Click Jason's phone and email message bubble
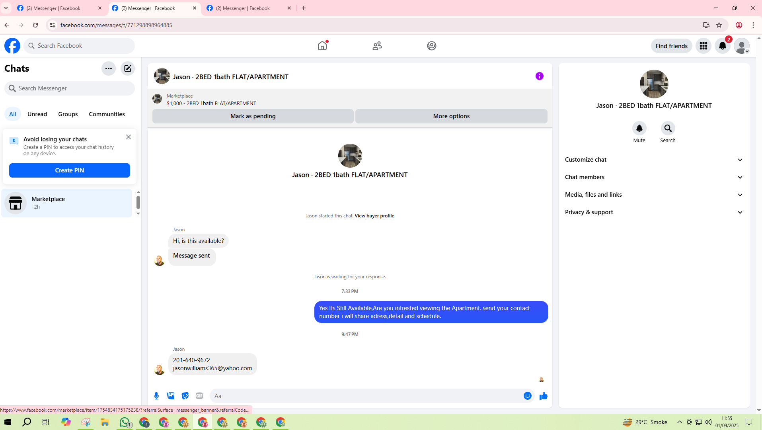762x430 pixels. [x=212, y=364]
